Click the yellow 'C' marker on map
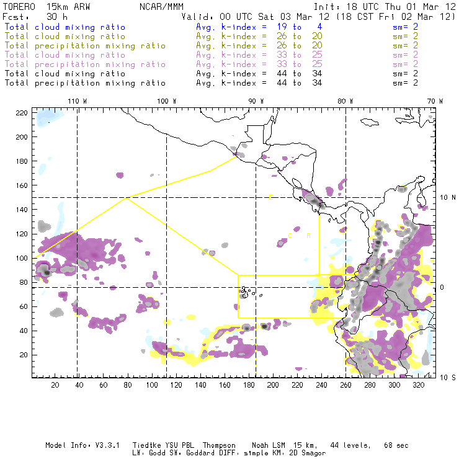Image resolution: width=459 pixels, height=459 pixels. click(x=290, y=236)
